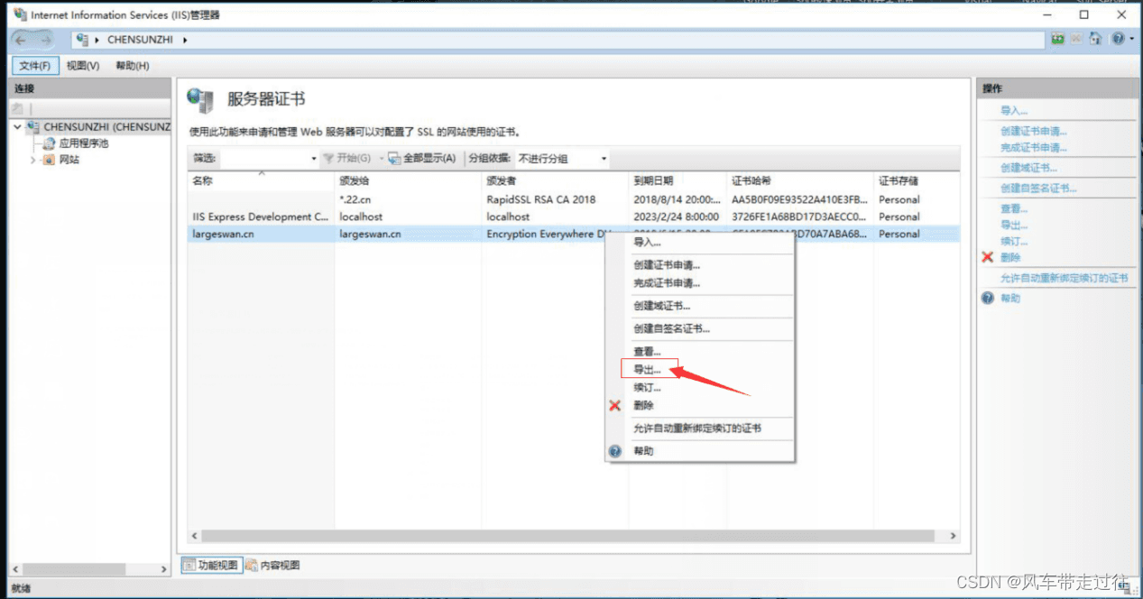Choose 导出... in the context menu

[x=648, y=370]
